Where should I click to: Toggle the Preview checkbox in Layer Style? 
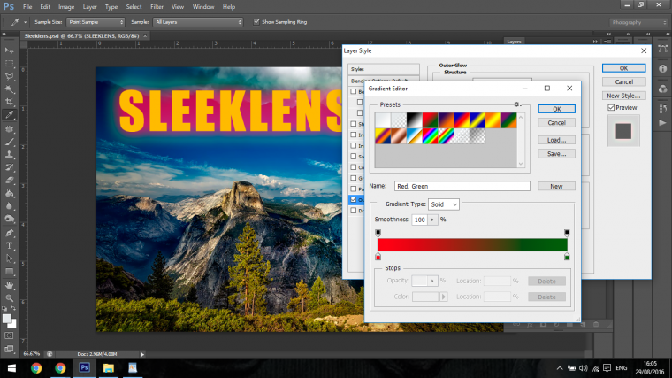611,108
